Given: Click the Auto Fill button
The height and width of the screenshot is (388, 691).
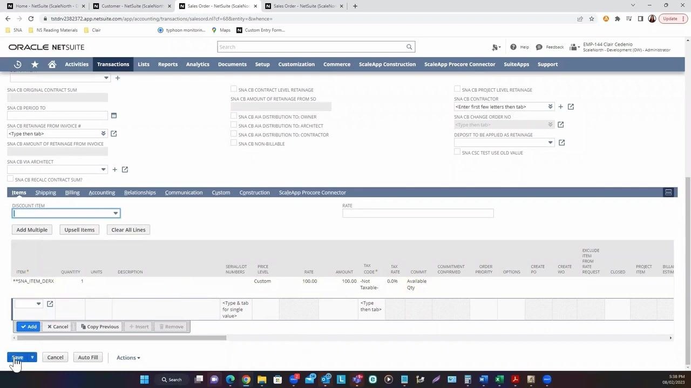Looking at the screenshot, I should (x=88, y=357).
